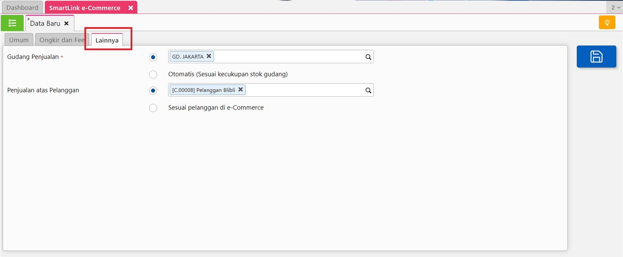Click search icon in Gudang Penjualan field
This screenshot has height=257, width=623.
[368, 57]
